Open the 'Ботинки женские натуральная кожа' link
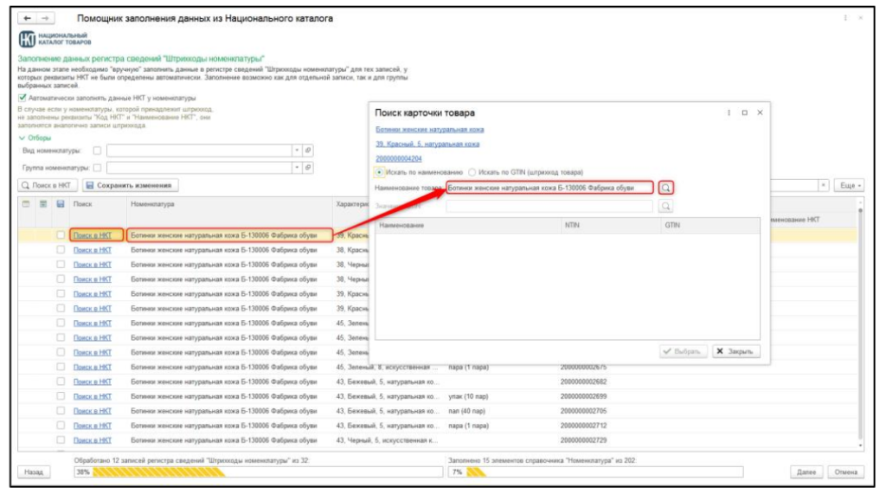Viewport: 886px width, 500px height. click(x=429, y=129)
